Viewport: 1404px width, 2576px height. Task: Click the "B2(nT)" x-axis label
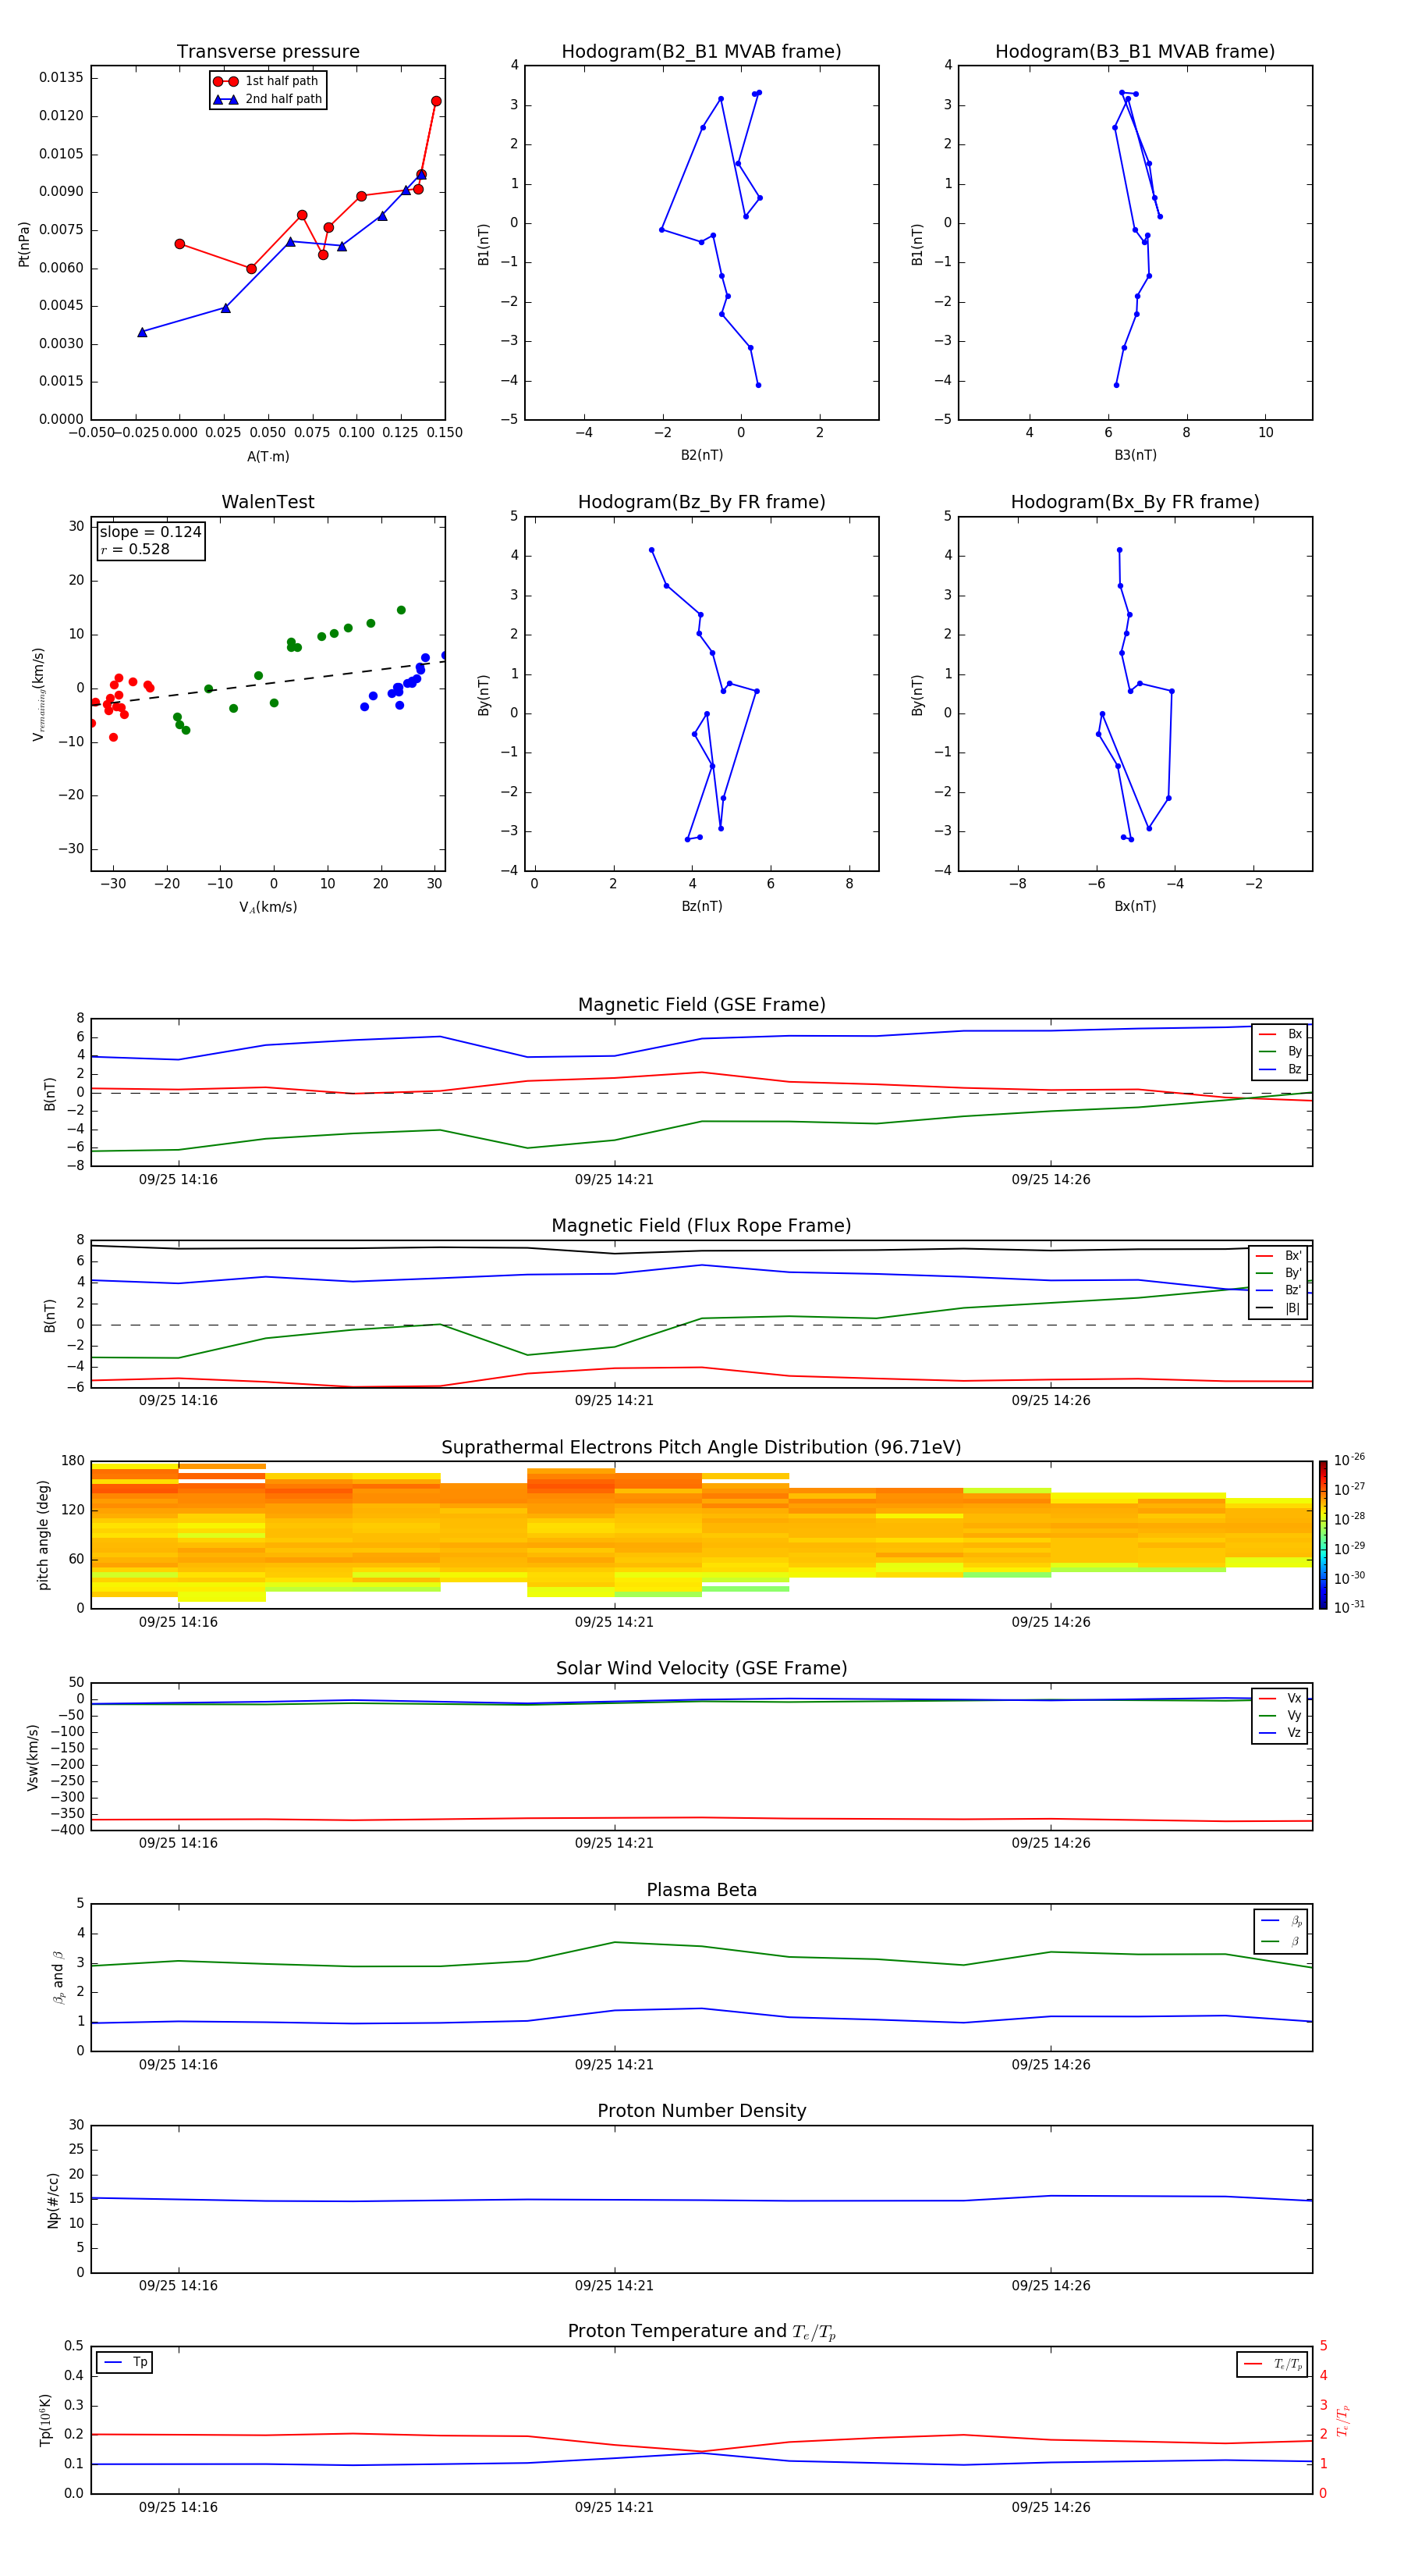click(x=701, y=455)
